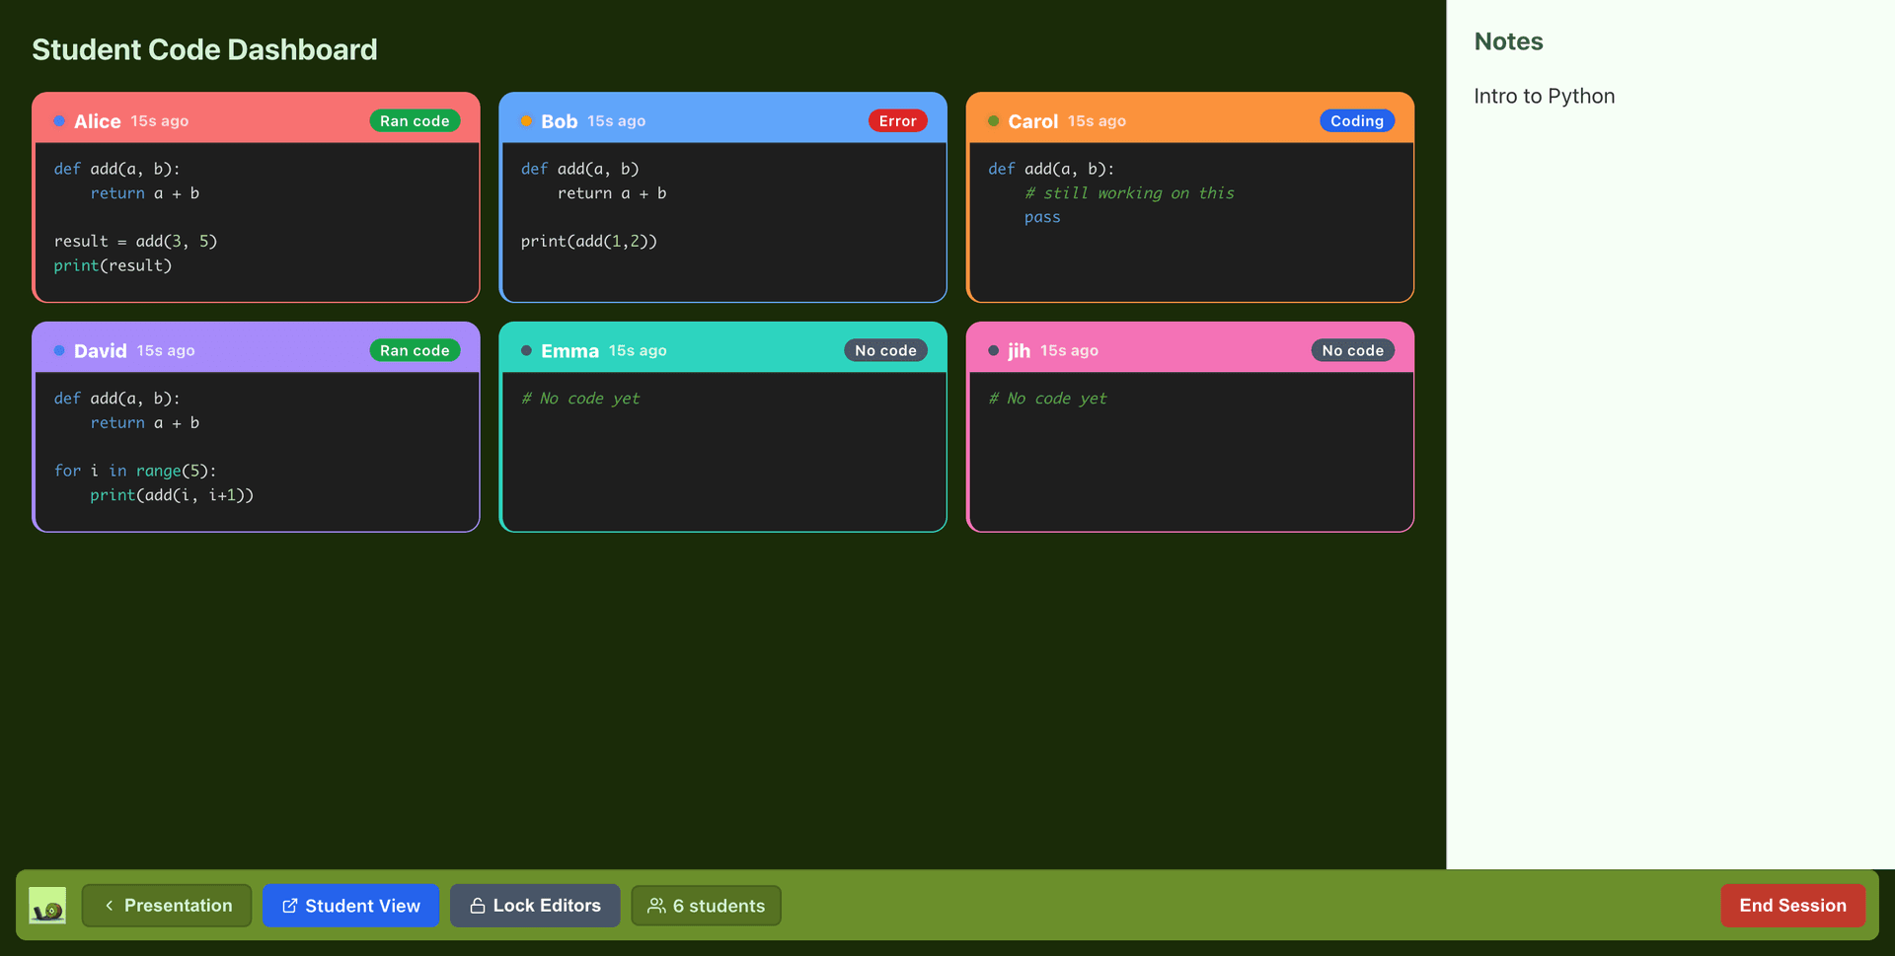This screenshot has width=1895, height=956.
Task: Click the Notes heading
Action: click(x=1508, y=41)
